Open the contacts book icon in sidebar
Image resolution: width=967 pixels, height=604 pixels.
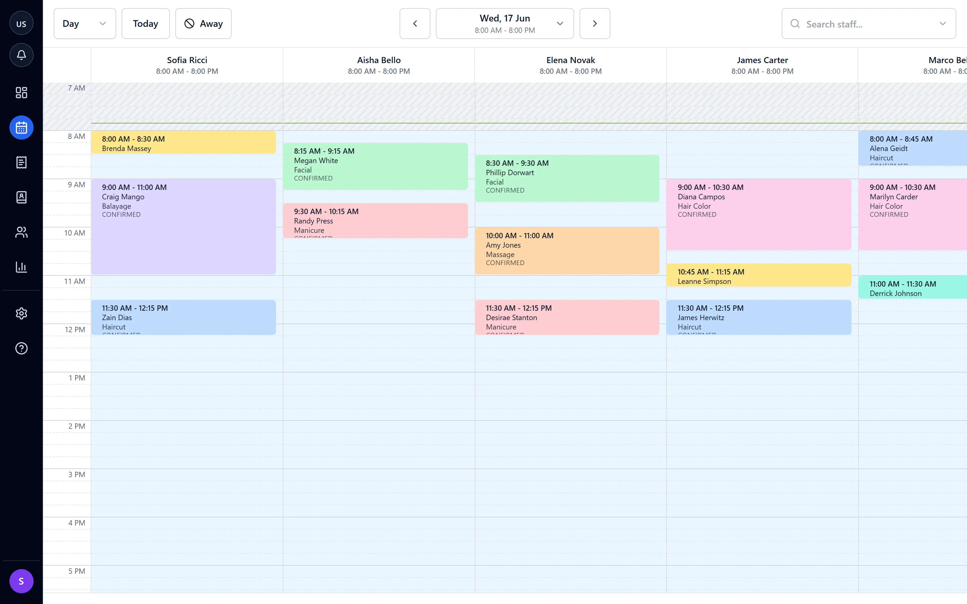21,197
